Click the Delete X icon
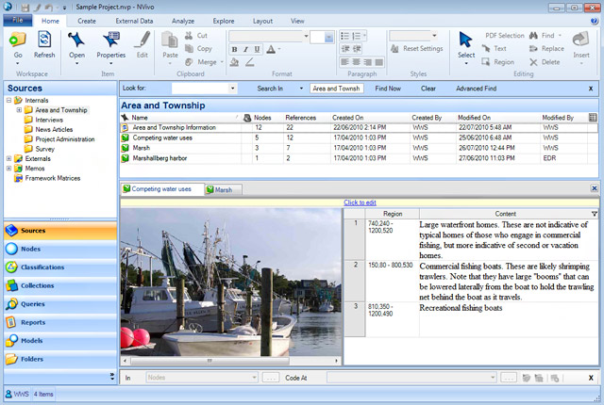This screenshot has width=604, height=405. [533, 62]
